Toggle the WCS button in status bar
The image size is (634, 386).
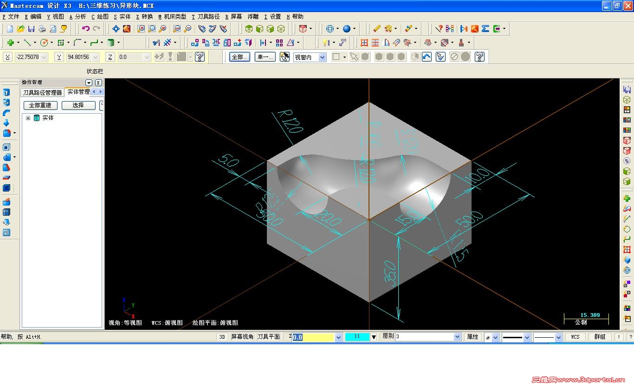coord(575,337)
